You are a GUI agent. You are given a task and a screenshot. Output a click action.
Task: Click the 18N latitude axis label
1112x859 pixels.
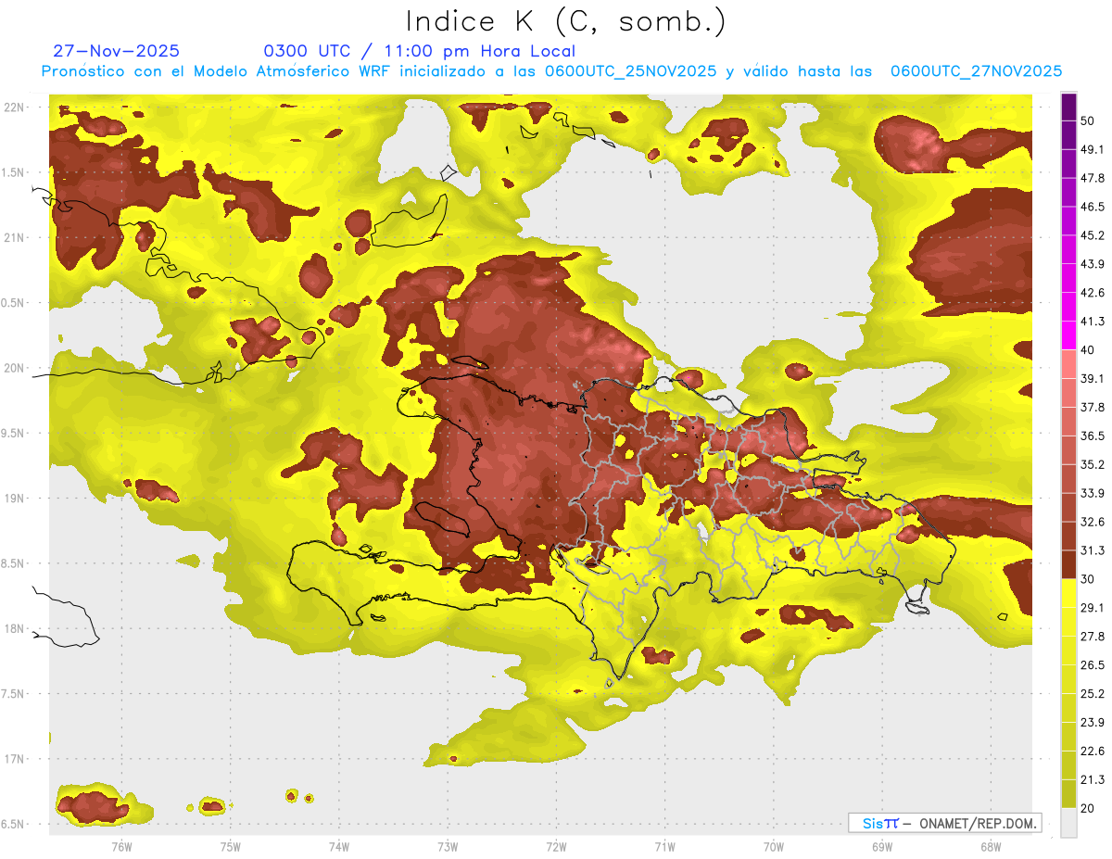[13, 628]
